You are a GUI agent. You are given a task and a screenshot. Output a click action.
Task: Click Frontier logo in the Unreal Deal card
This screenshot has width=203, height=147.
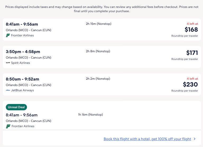tap(8, 126)
